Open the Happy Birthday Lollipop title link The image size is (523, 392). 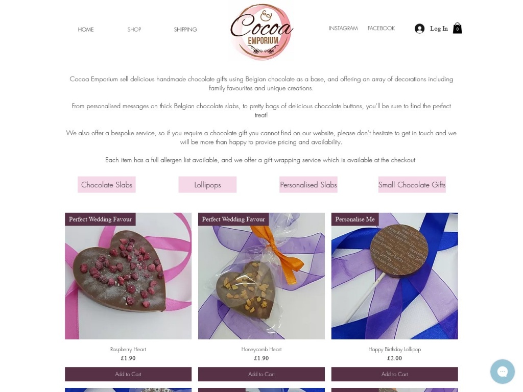[395, 349]
